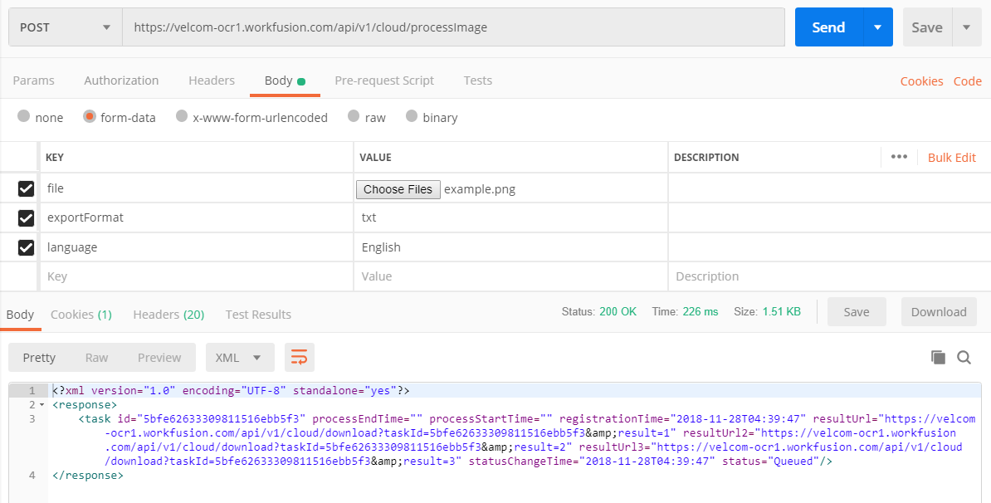The width and height of the screenshot is (991, 503).
Task: Uncheck the exportFormat parameter row
Action: click(x=26, y=218)
